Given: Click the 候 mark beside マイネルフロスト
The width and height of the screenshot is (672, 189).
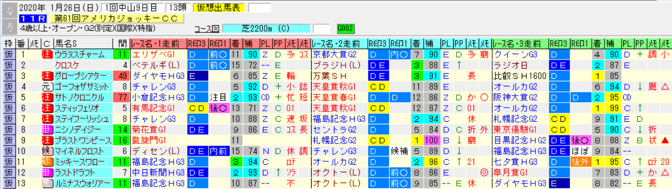Looking at the screenshot, I should (x=48, y=151).
